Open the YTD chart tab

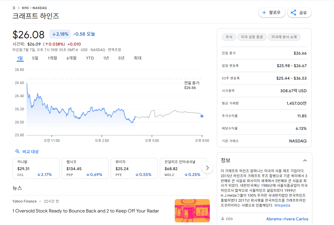pos(90,58)
